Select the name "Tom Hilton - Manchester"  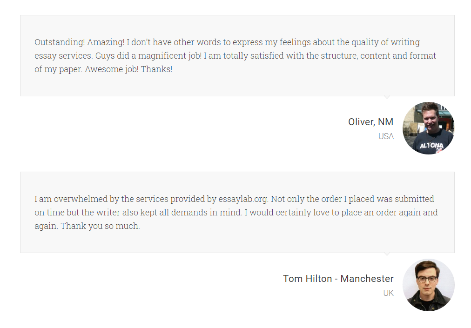tap(338, 279)
